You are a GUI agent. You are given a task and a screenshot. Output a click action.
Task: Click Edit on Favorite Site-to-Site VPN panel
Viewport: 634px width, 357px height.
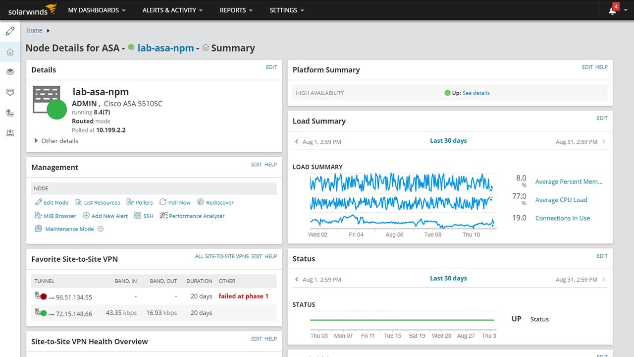pos(257,256)
